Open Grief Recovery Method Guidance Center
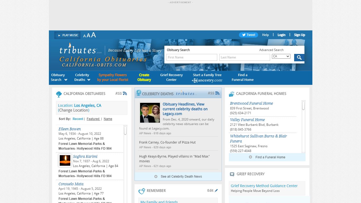 click(264, 186)
